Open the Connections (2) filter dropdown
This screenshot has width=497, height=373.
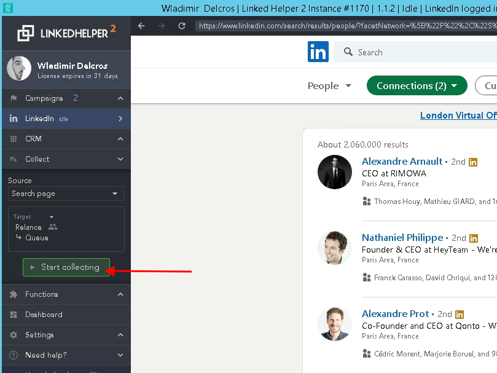[417, 85]
